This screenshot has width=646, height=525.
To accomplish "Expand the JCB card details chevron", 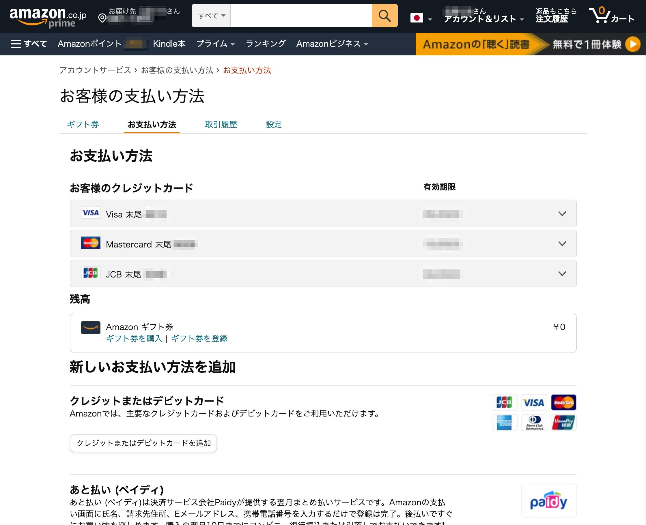I will click(x=562, y=274).
